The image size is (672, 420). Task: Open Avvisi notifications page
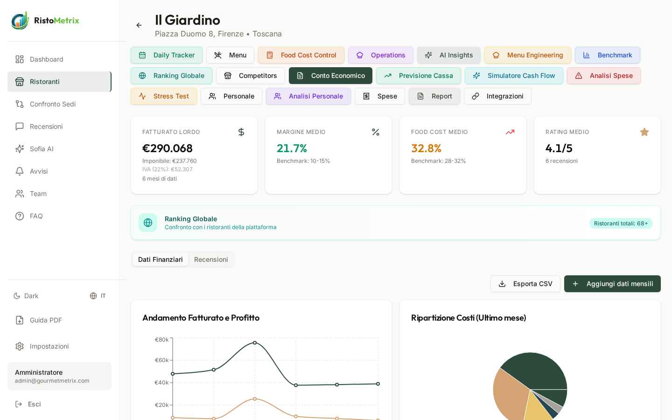(x=59, y=171)
